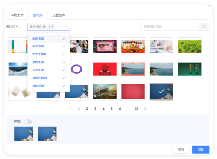Open page 5 of results

pyautogui.click(x=112, y=109)
